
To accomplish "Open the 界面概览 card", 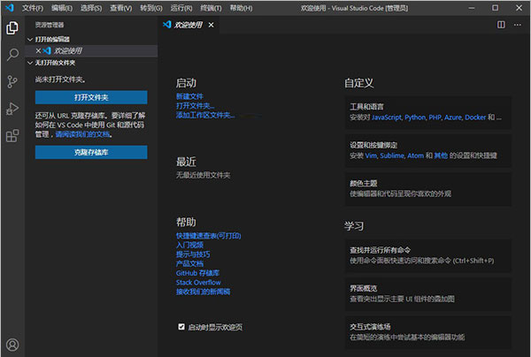I will click(428, 293).
